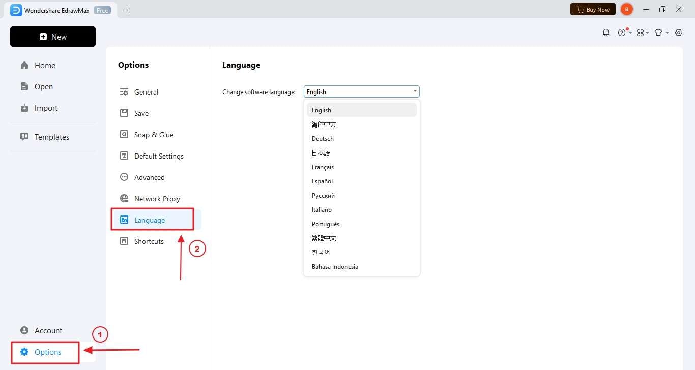695x370 pixels.
Task: Click the Default Settings text icon
Action: (124, 156)
